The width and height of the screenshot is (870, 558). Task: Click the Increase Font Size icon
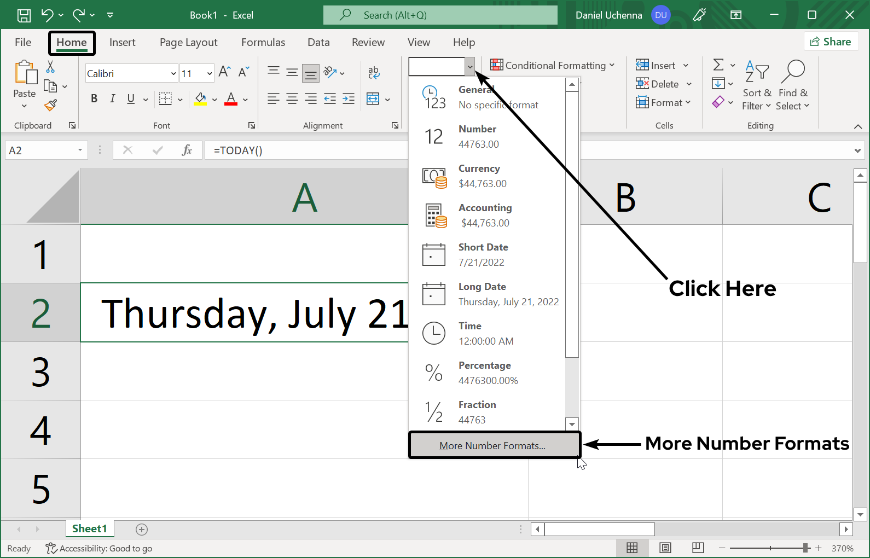224,72
